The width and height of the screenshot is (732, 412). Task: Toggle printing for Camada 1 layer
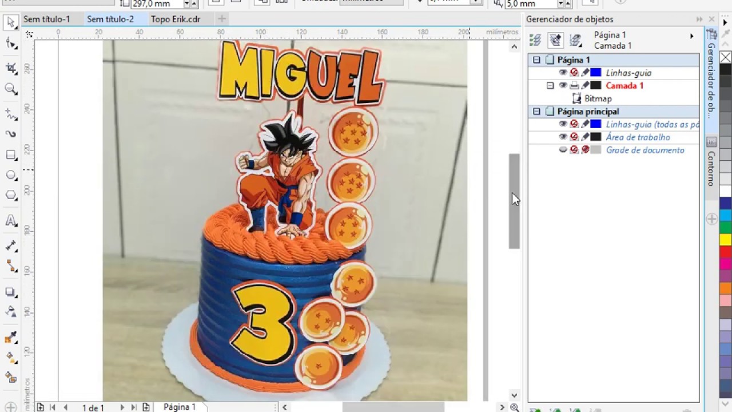pos(574,85)
